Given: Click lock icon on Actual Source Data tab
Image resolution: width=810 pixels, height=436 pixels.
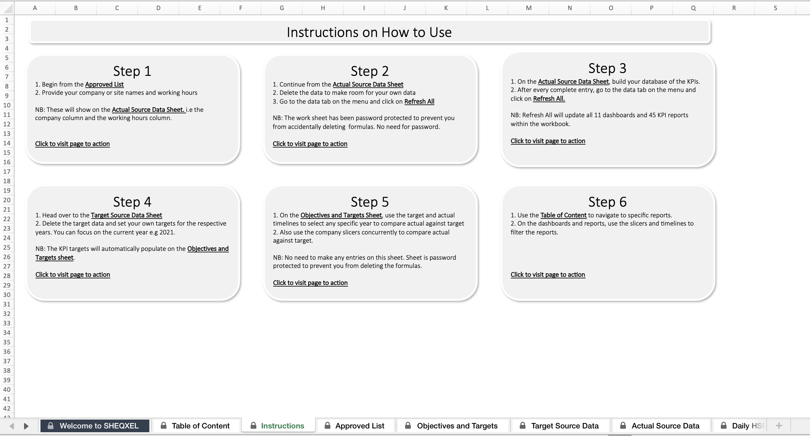Looking at the screenshot, I should click(x=623, y=426).
